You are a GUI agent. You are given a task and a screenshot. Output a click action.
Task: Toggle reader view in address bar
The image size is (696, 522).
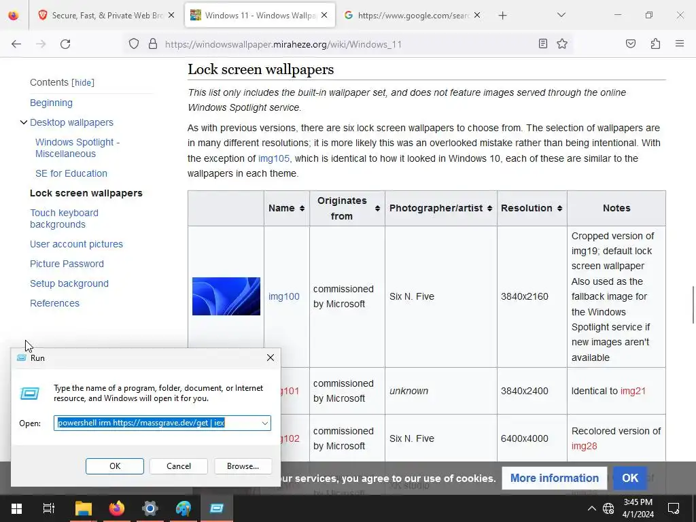tap(542, 43)
